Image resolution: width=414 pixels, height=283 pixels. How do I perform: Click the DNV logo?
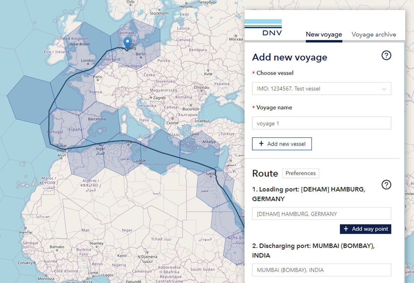[263, 28]
